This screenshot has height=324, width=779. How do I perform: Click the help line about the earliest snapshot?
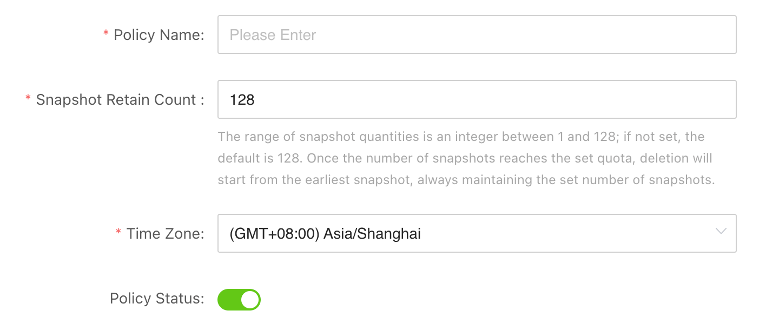point(466,180)
